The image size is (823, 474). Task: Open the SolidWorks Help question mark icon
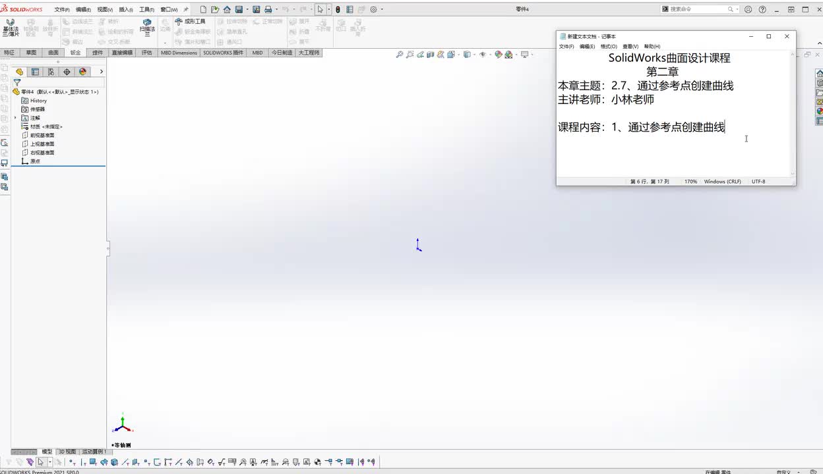[762, 10]
